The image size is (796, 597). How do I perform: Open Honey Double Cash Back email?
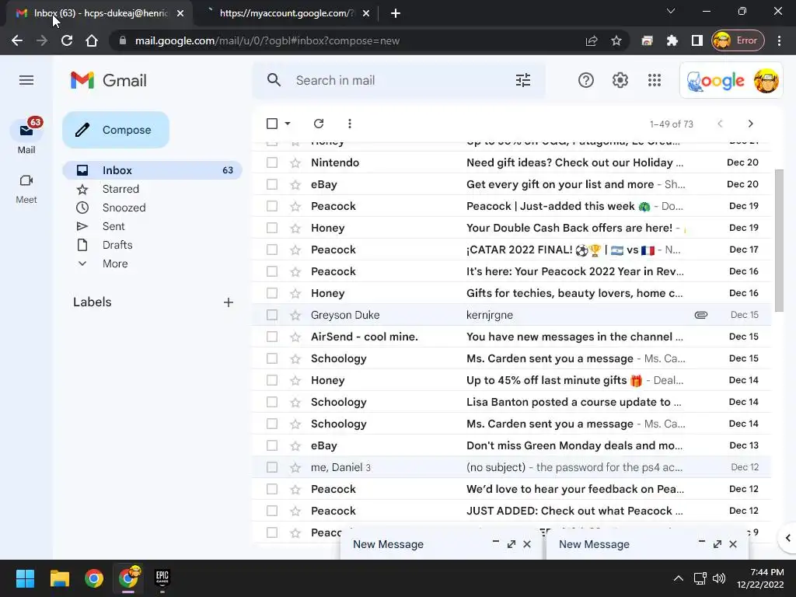[511, 228]
